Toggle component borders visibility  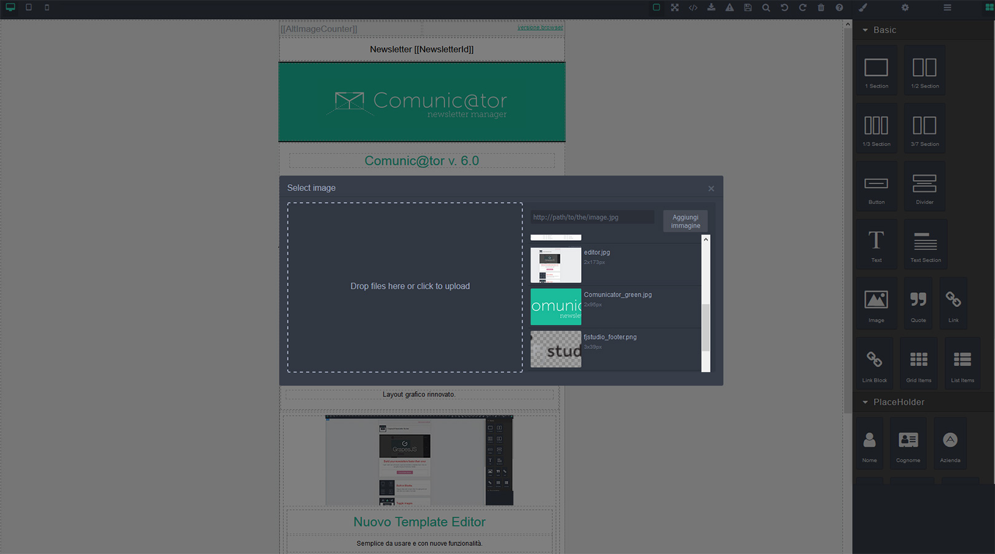pos(656,7)
